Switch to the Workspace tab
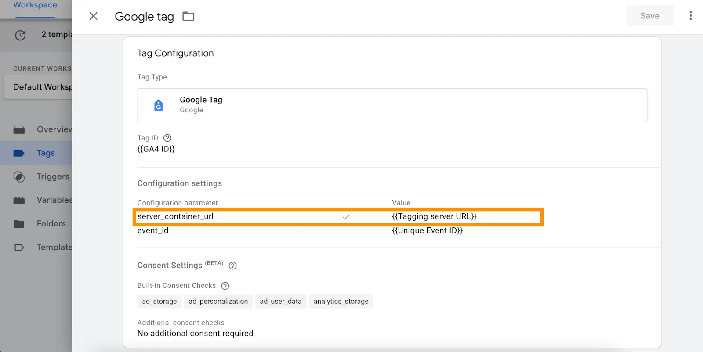Image resolution: width=703 pixels, height=352 pixels. 35,5
